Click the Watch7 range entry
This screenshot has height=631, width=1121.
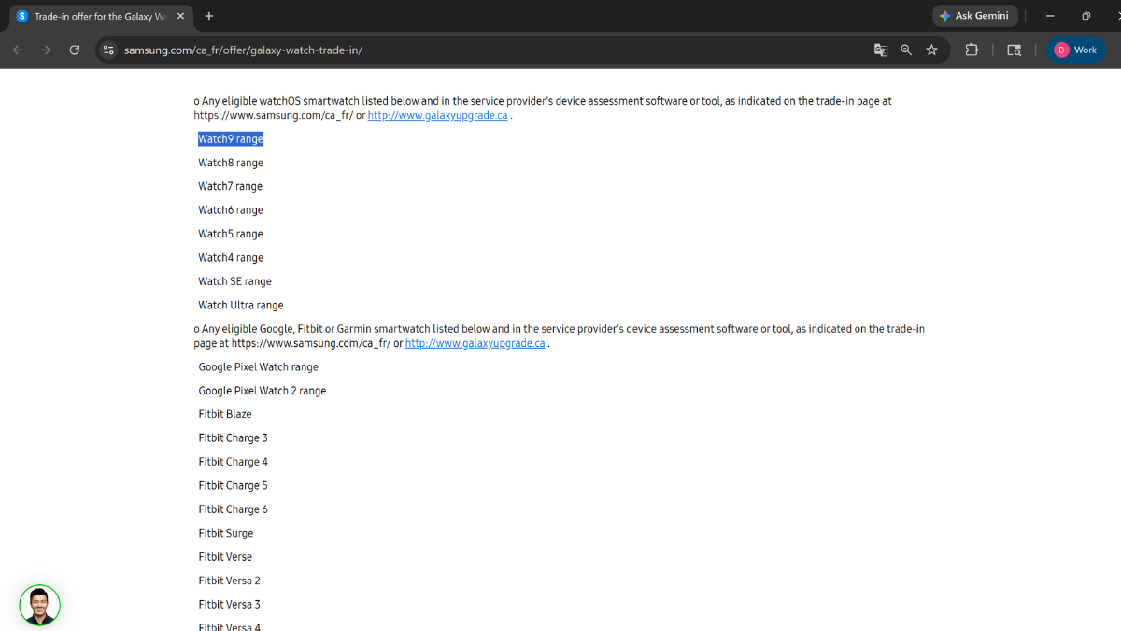(x=230, y=186)
